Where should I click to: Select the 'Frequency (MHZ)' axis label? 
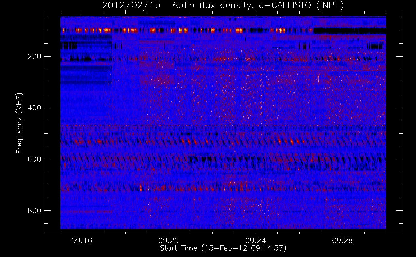coord(19,123)
